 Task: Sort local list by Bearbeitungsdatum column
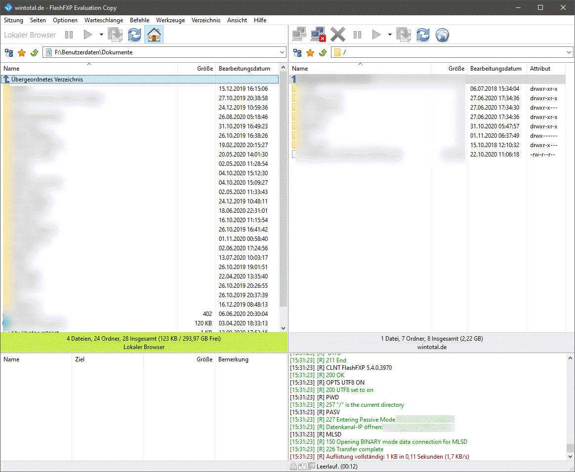point(247,69)
